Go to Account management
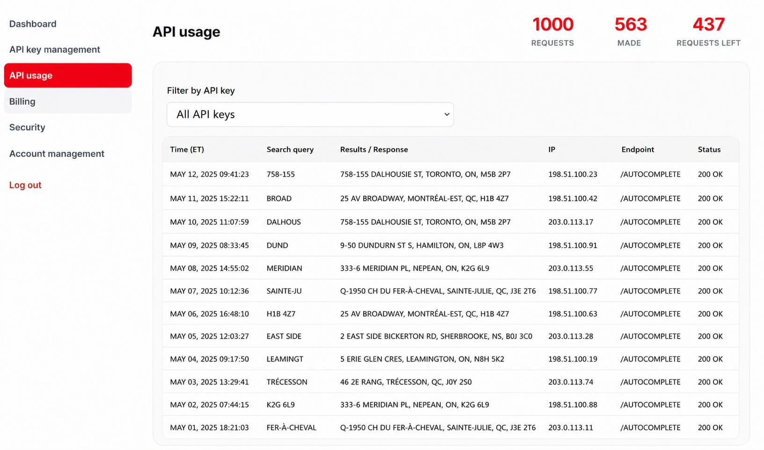Screen dimensions: 764x450 tap(57, 154)
